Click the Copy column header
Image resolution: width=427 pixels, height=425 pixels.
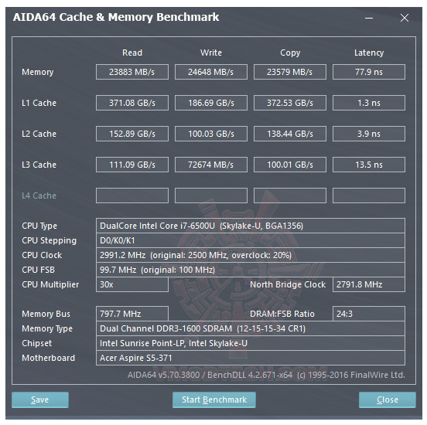click(x=290, y=53)
